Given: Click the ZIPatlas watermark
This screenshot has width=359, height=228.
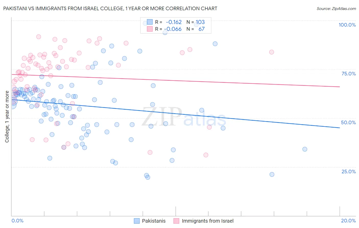Looking at the screenshot, I should pos(184,117).
